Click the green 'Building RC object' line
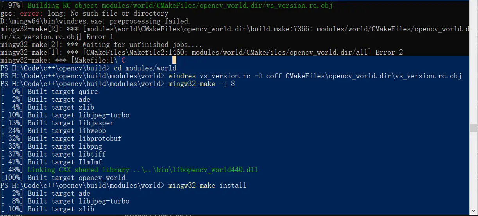This screenshot has height=216, width=478. pos(167,5)
